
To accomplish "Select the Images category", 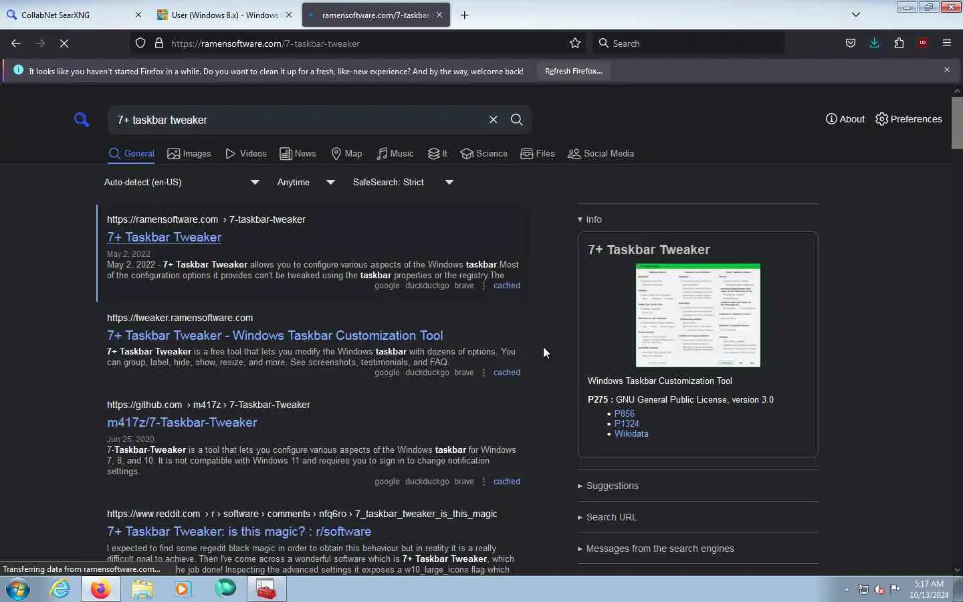I will tap(189, 154).
